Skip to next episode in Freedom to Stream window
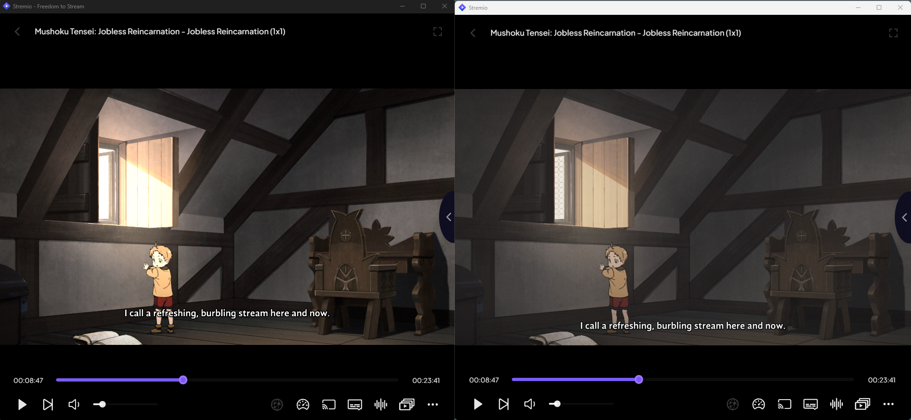 click(48, 405)
